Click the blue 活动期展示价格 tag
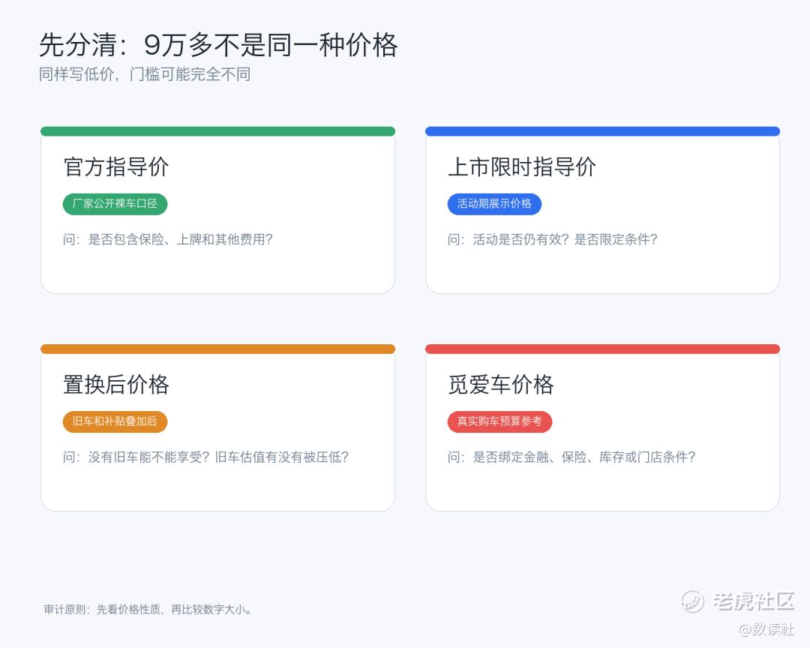This screenshot has height=648, width=810. pyautogui.click(x=494, y=203)
